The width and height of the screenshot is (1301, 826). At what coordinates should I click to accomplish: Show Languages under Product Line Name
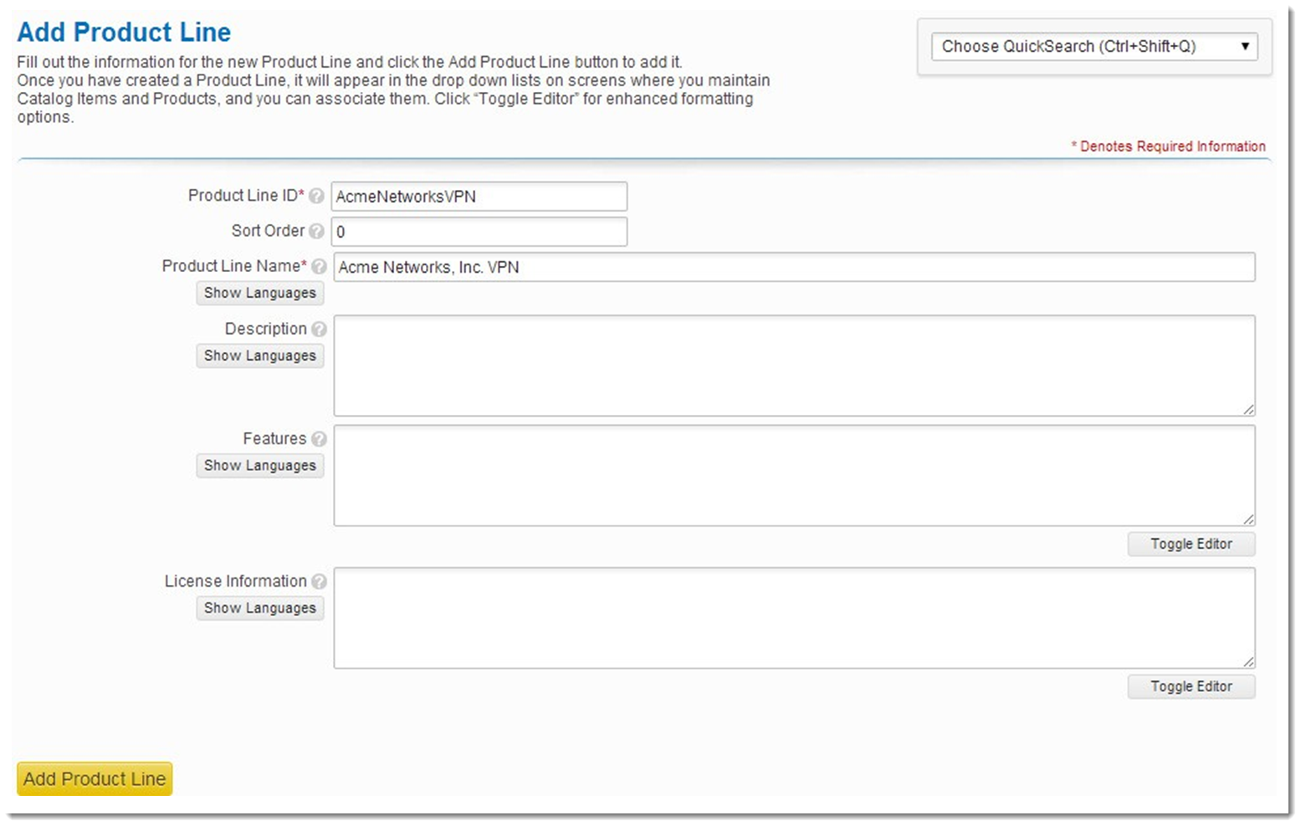click(260, 293)
